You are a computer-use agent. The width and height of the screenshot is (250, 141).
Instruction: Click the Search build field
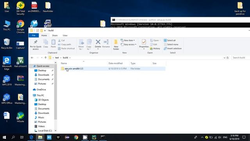click(240, 58)
